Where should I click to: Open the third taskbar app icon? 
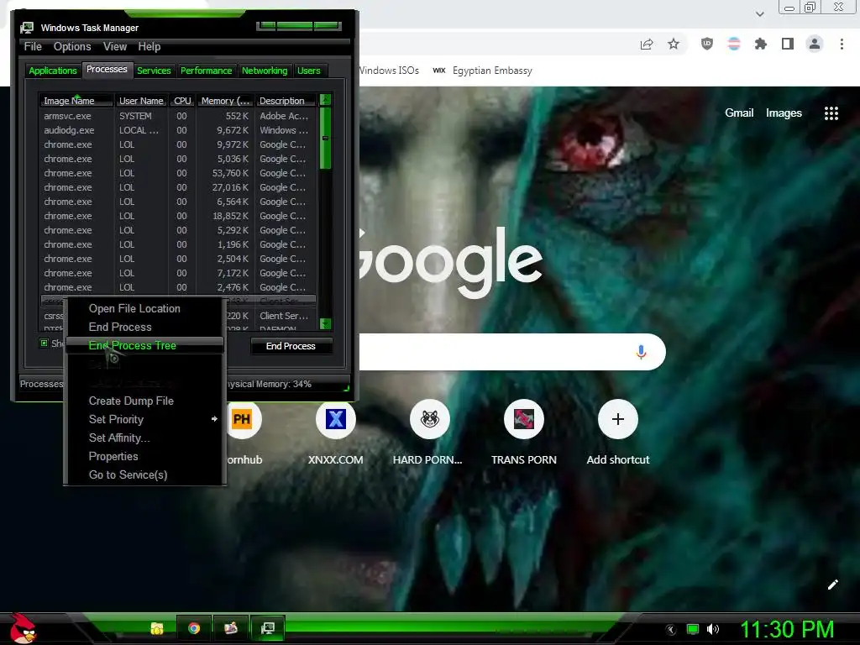[x=231, y=628]
